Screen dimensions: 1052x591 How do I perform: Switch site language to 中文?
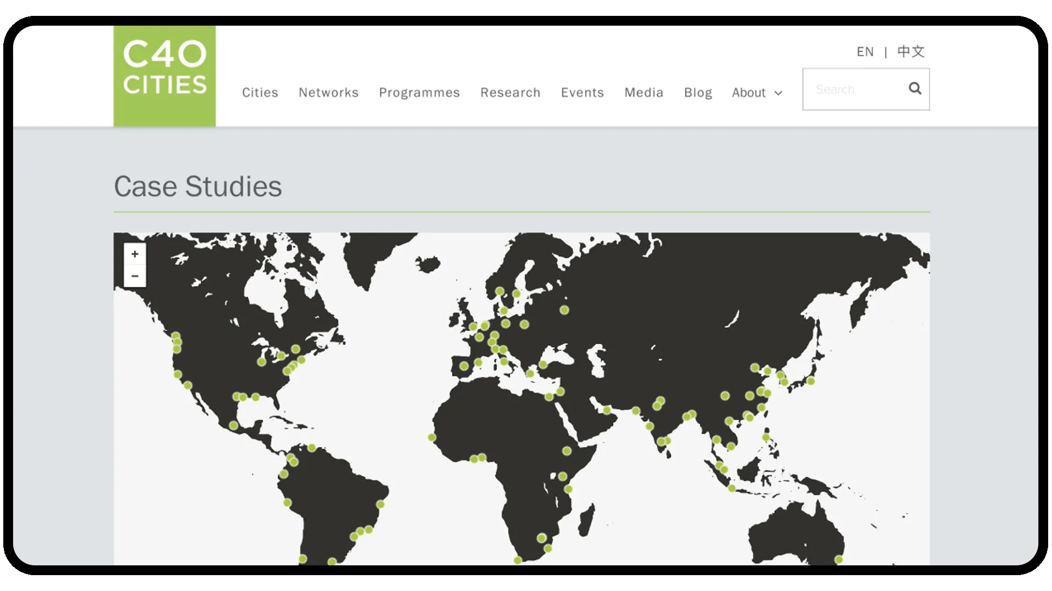coord(911,51)
